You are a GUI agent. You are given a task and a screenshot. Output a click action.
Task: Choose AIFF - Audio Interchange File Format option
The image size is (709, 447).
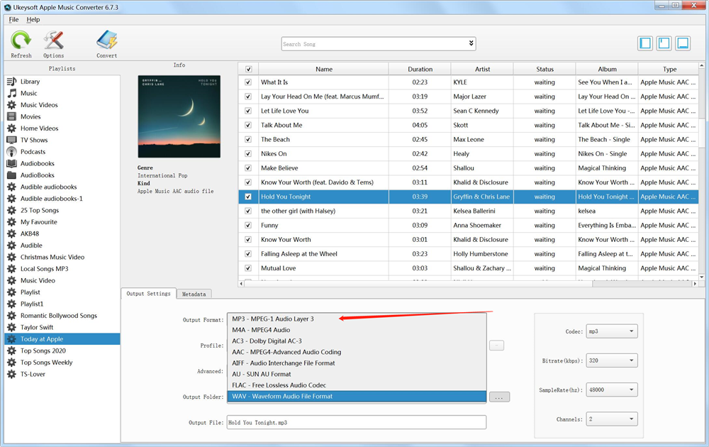pyautogui.click(x=357, y=363)
